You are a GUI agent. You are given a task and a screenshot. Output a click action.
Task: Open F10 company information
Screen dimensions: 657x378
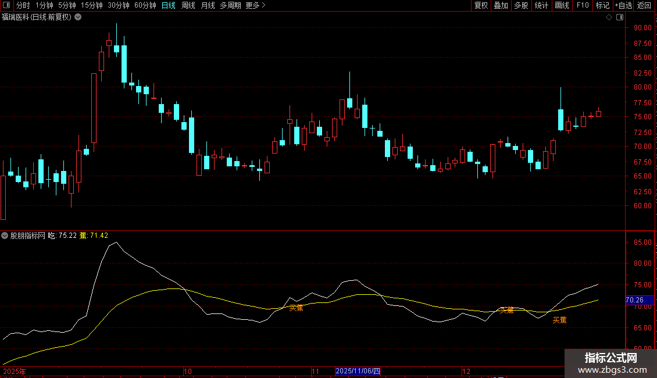coord(583,5)
